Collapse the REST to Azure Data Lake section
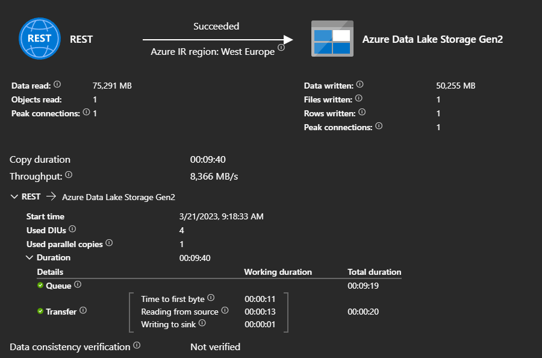 14,197
